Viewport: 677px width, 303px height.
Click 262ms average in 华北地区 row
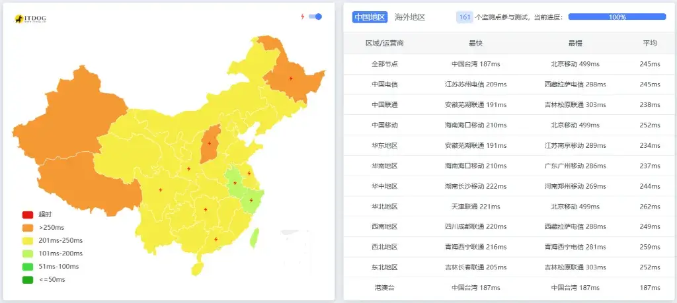pos(650,207)
